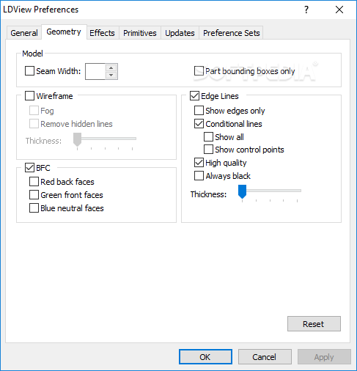Image resolution: width=357 pixels, height=371 pixels.
Task: Enable Show control points
Action: pos(208,150)
